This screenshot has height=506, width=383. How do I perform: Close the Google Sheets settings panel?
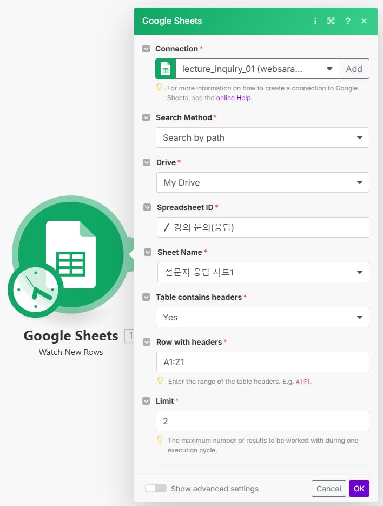[364, 21]
